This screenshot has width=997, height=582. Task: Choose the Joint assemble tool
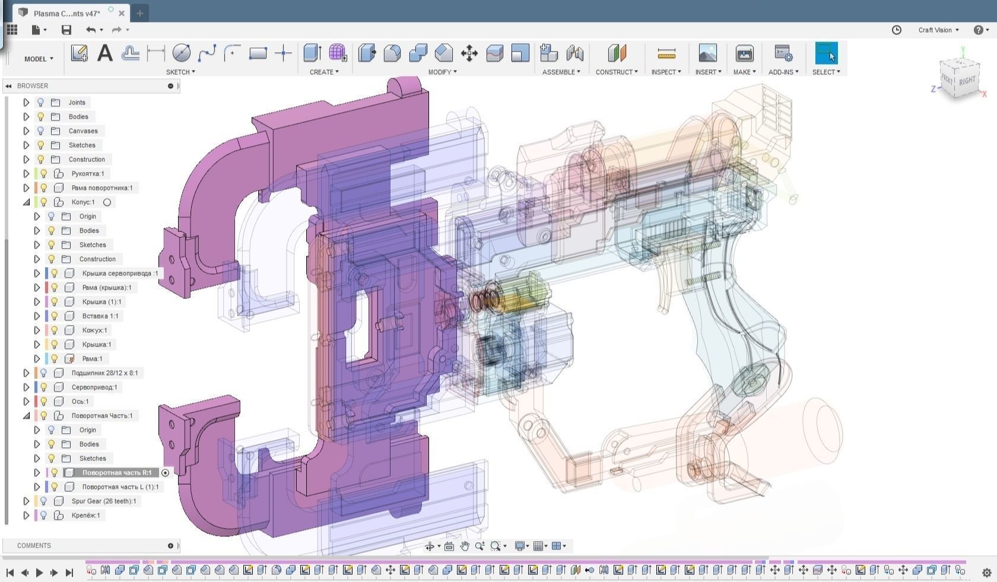(574, 53)
